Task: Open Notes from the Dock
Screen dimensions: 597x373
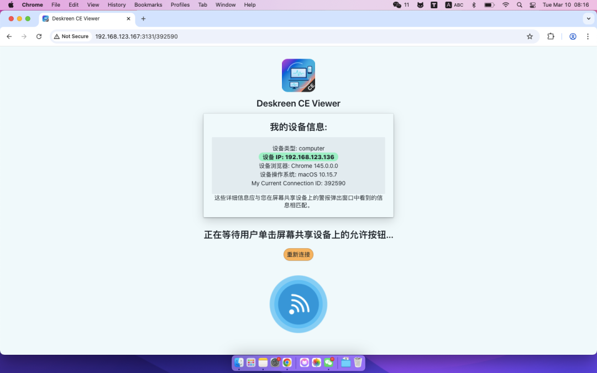Action: 263,363
